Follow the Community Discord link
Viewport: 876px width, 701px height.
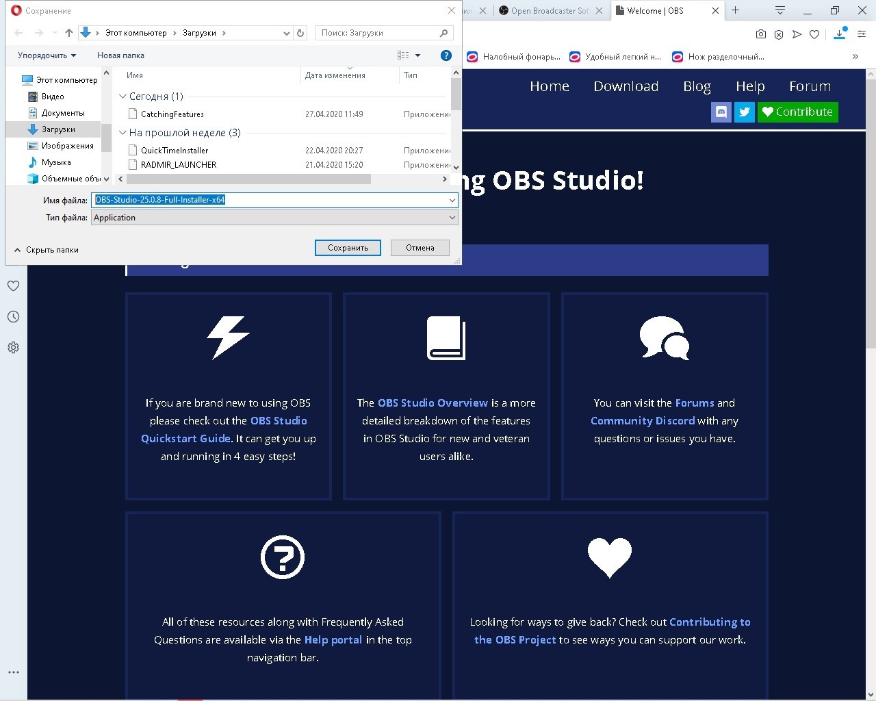tap(643, 421)
